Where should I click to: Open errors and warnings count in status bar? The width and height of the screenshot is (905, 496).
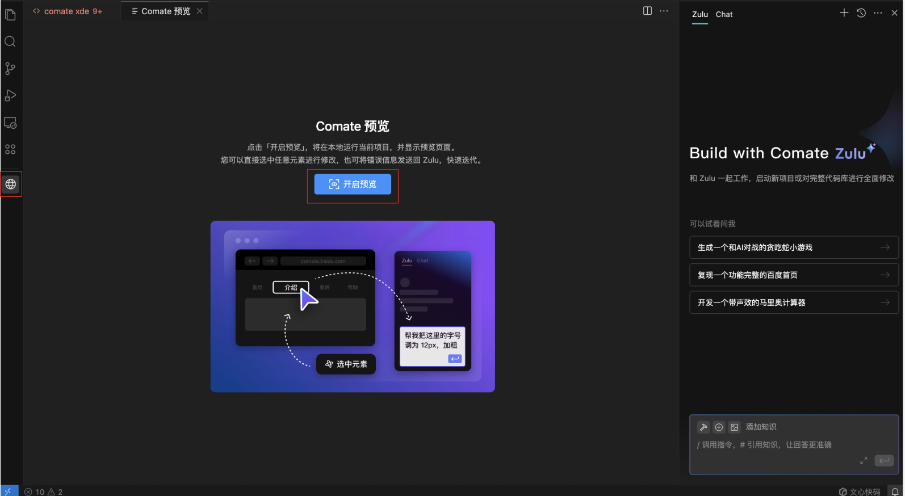44,491
